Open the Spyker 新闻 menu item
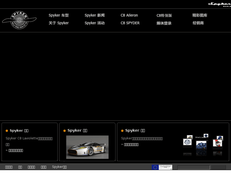Screen dimensions: 231x173 pos(95,15)
